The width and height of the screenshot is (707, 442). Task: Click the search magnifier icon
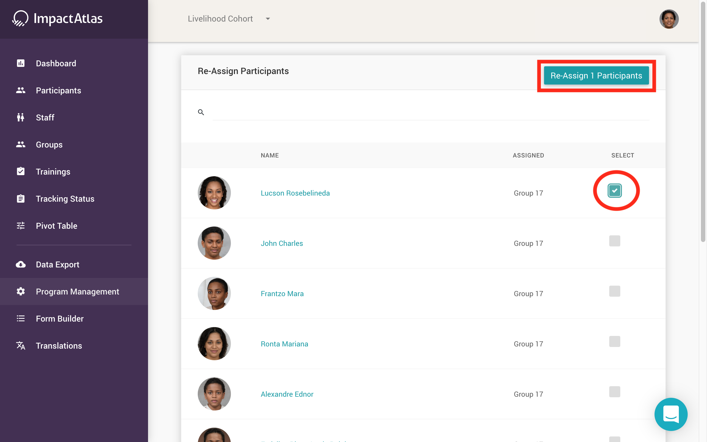point(201,112)
